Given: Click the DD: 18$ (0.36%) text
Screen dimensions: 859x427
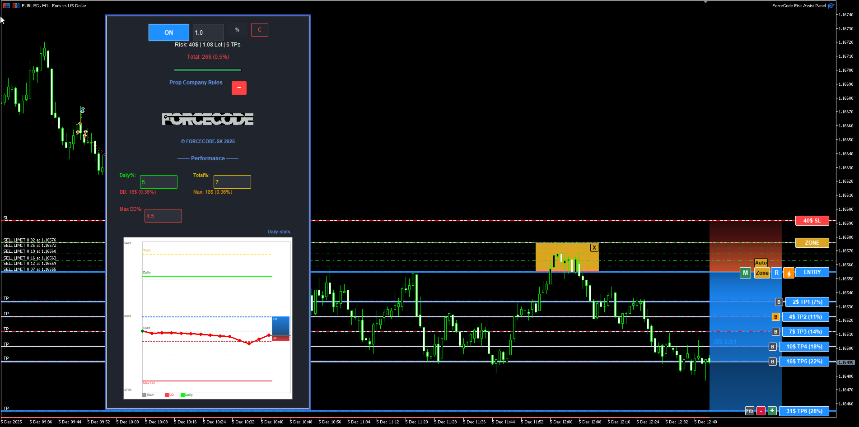Looking at the screenshot, I should [138, 192].
